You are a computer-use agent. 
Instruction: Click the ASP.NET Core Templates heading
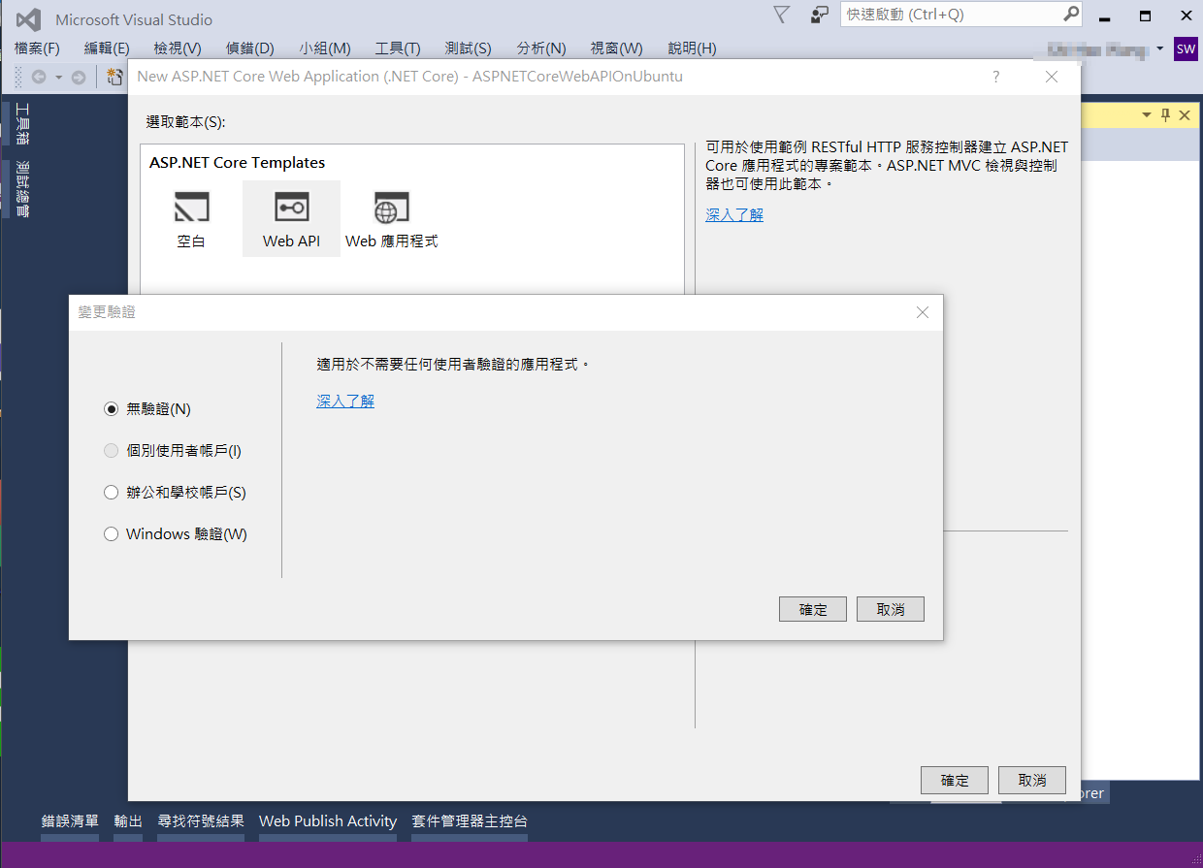click(x=237, y=163)
